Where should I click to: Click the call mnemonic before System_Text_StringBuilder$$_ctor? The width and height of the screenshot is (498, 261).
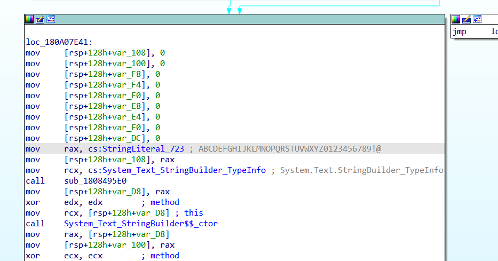35,224
